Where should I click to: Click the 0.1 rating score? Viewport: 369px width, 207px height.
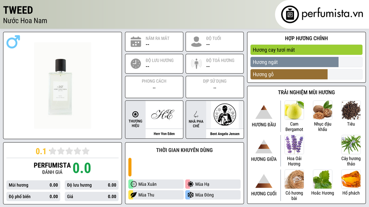(x=41, y=151)
